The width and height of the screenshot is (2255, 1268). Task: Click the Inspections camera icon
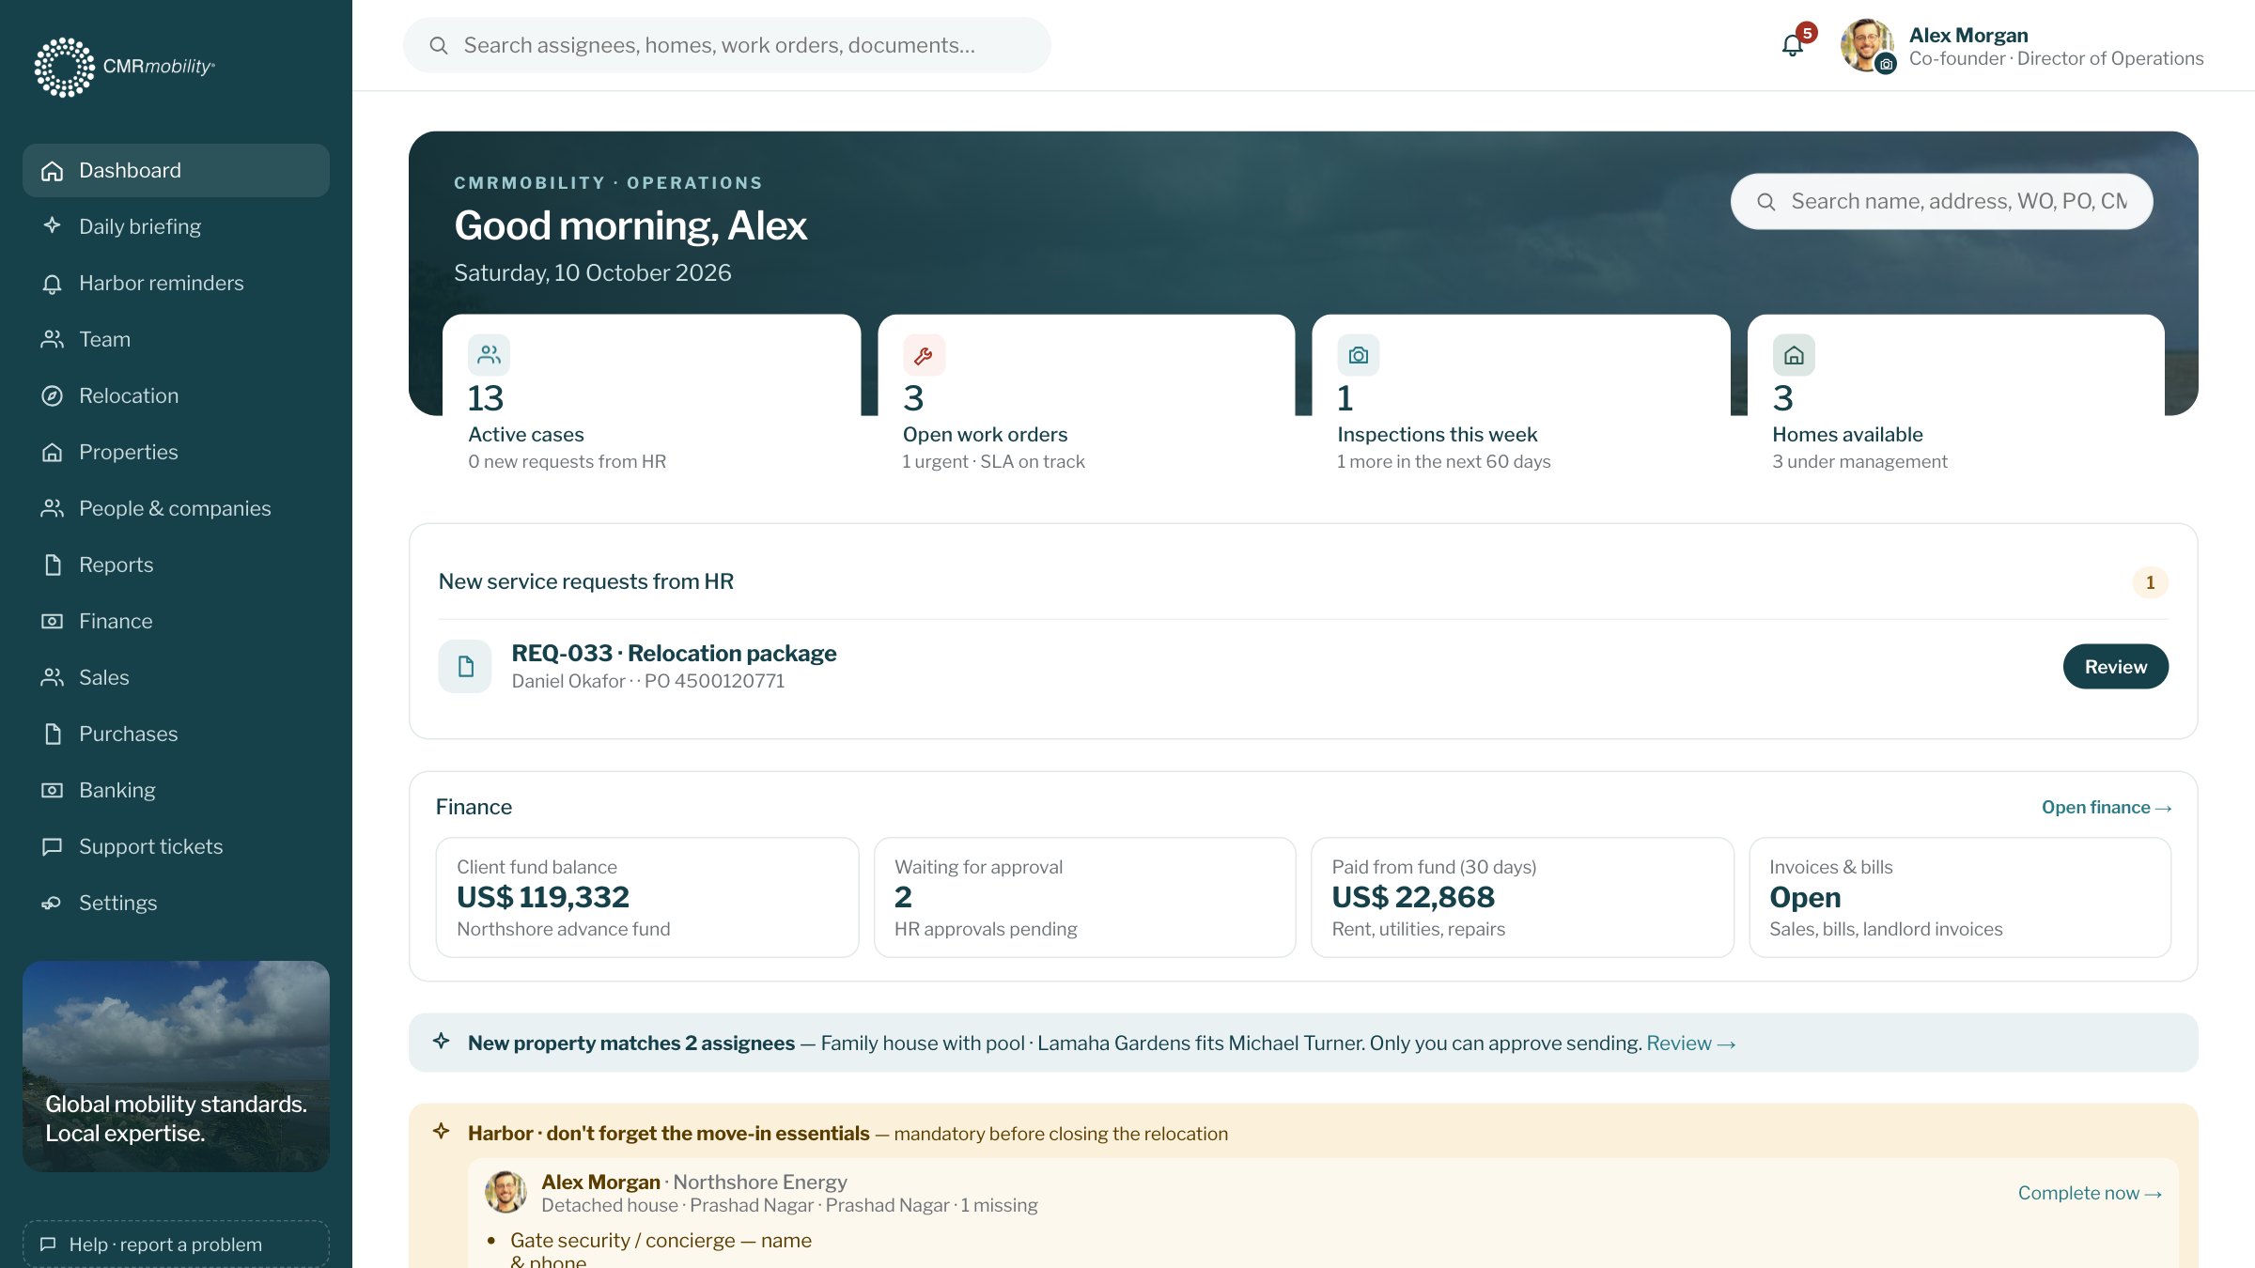coord(1359,355)
